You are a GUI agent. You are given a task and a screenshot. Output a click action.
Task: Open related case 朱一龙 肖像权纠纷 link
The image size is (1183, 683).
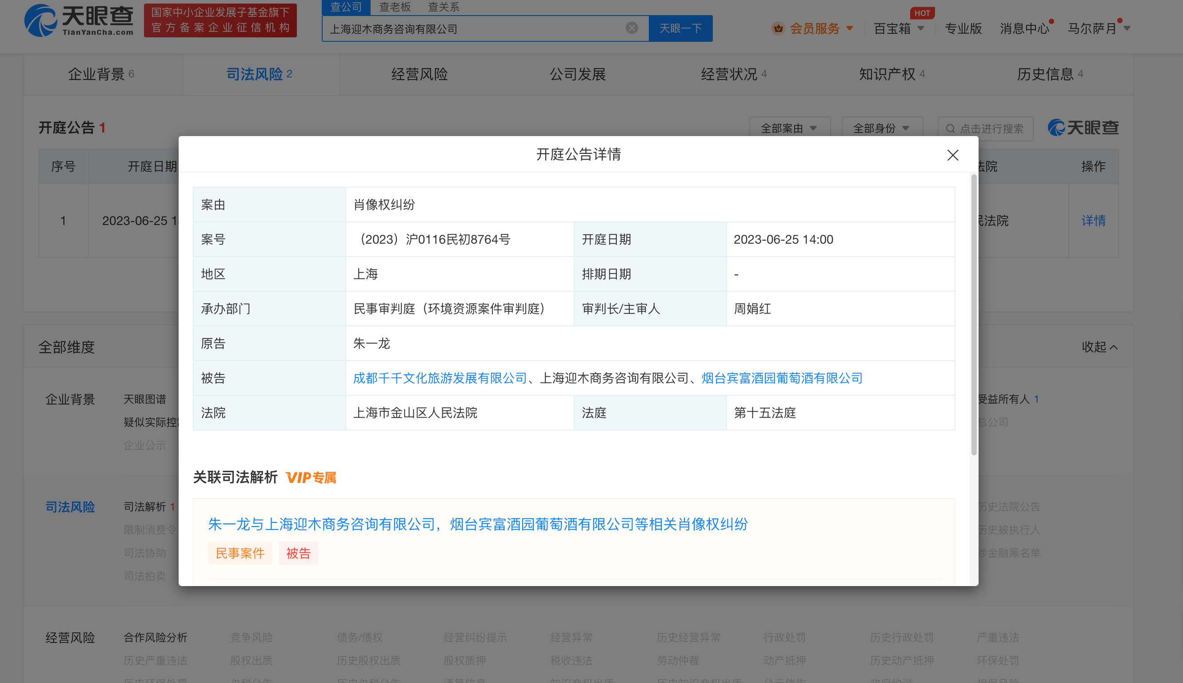click(477, 524)
